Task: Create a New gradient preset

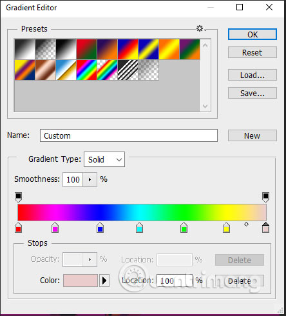Action: click(253, 135)
